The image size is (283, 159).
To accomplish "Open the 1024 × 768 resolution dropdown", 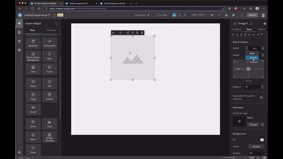I will coord(198,15).
